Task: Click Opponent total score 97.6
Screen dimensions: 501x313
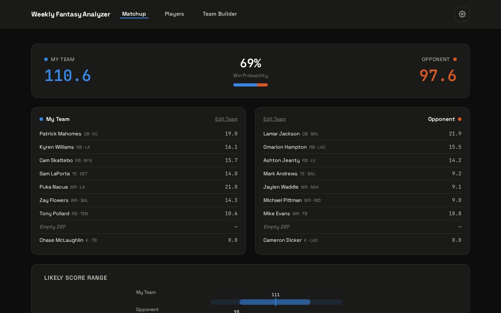Action: 438,76
